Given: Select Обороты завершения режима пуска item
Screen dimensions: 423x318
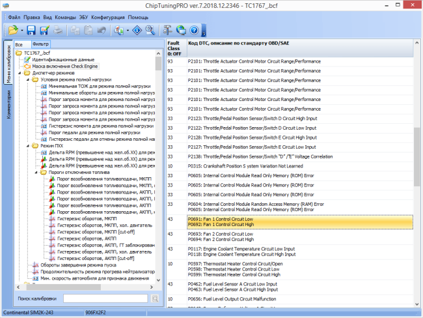Looking at the screenshot, I should (x=78, y=265).
